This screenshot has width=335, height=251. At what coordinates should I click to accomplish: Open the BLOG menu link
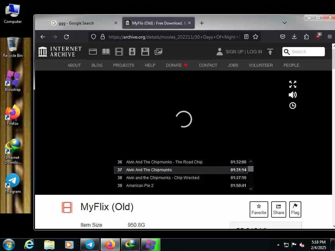coord(97,65)
